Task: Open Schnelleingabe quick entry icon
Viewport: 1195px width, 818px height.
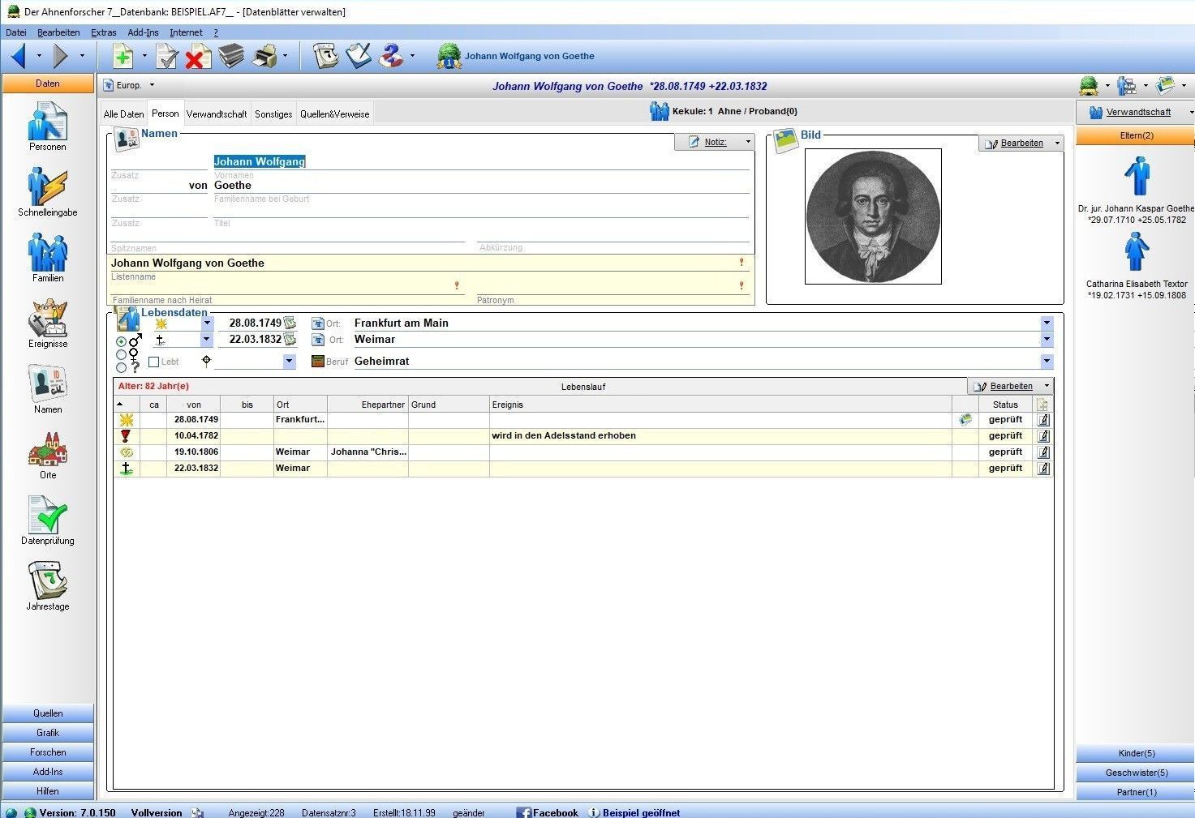Action: (x=47, y=191)
